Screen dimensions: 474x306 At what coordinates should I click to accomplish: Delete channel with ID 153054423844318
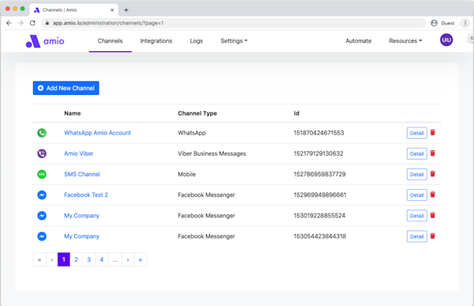[x=433, y=236]
